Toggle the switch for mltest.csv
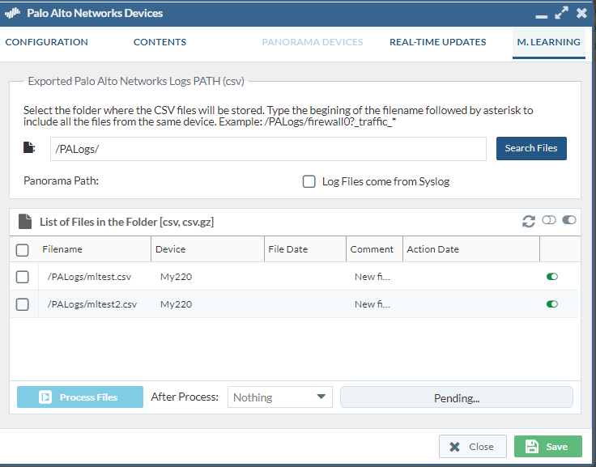The height and width of the screenshot is (467, 596). (x=552, y=277)
